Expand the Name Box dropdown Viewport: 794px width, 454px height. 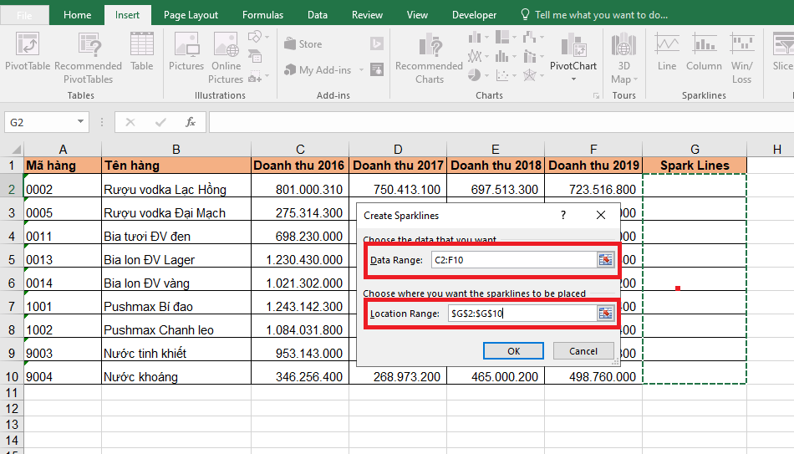(80, 122)
